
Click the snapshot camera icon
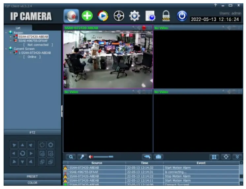pyautogui.click(x=159, y=157)
